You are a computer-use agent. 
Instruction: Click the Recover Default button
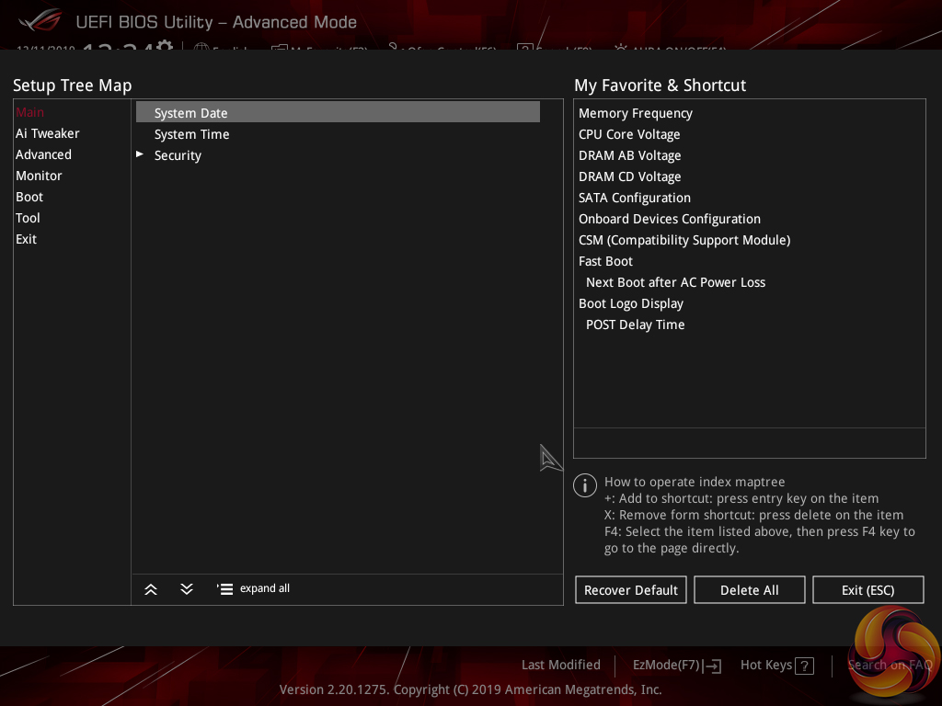(x=631, y=590)
